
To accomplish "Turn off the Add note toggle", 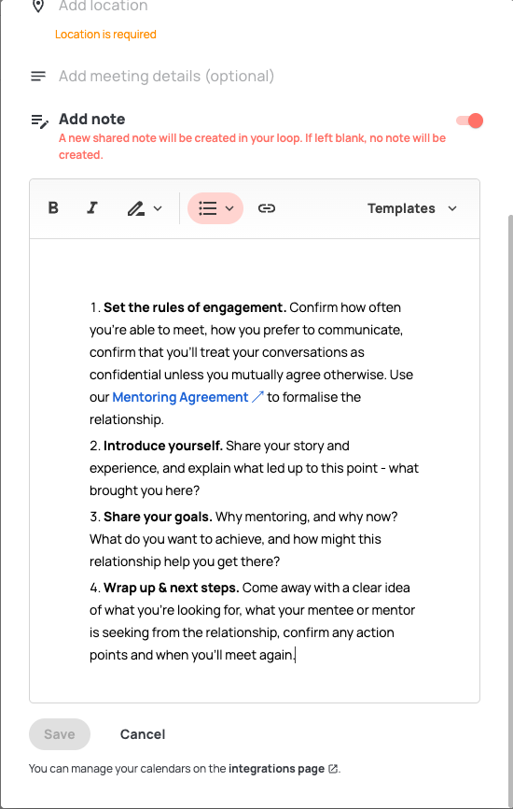I will click(x=469, y=121).
